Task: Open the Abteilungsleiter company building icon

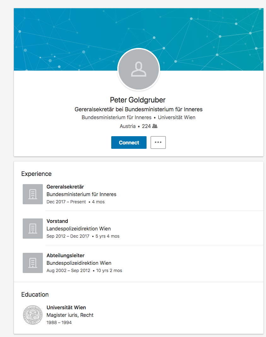Action: 33,263
